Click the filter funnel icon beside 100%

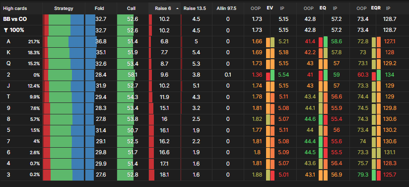coord(6,30)
